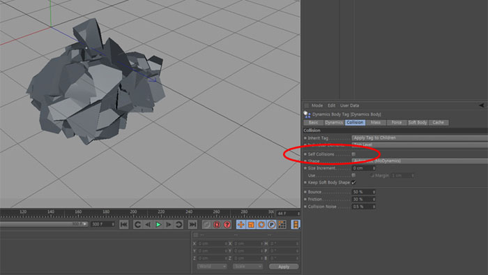Screen dimensions: 488x275
Task: Go to the next key icon
Action: click(x=178, y=224)
